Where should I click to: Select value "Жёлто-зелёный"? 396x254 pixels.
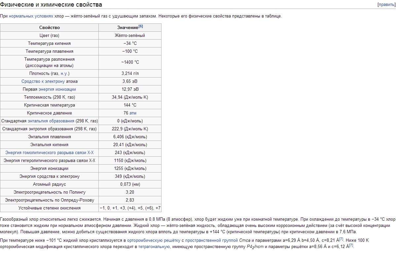coord(130,36)
